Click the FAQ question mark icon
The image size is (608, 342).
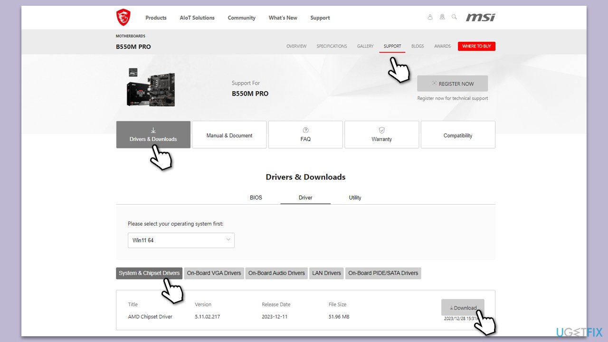pos(305,130)
